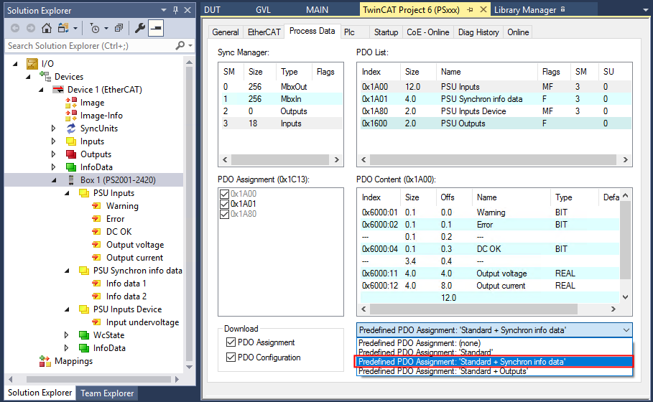Image resolution: width=653 pixels, height=402 pixels.
Task: Pin the TwinCAT Project 6 document tab
Action: [471, 9]
